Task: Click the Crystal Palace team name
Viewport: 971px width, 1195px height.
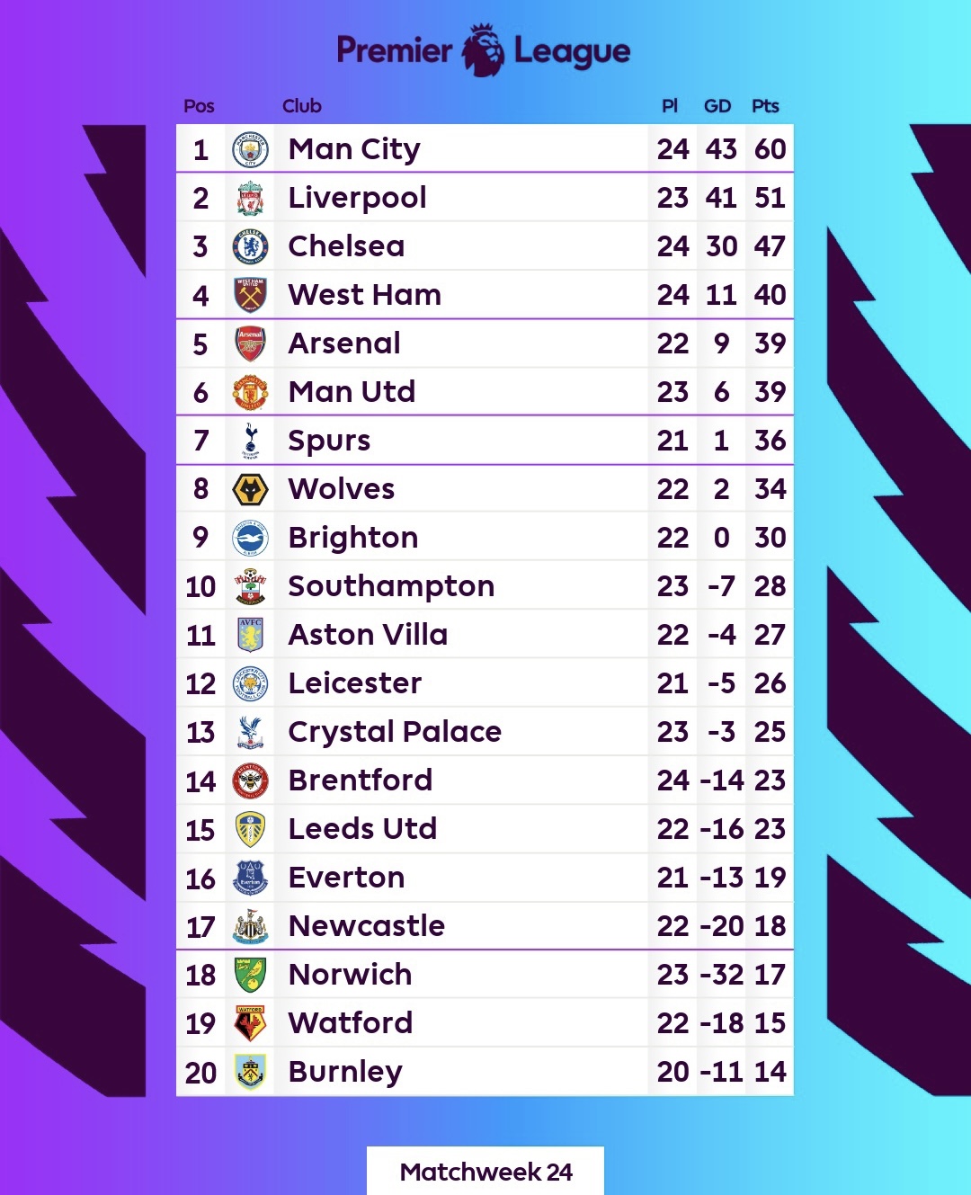Action: (394, 732)
